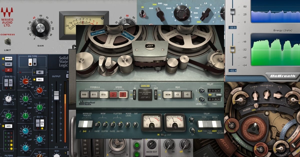Click the Wow DEPTH knob
The image size is (300, 157).
click(105, 124)
